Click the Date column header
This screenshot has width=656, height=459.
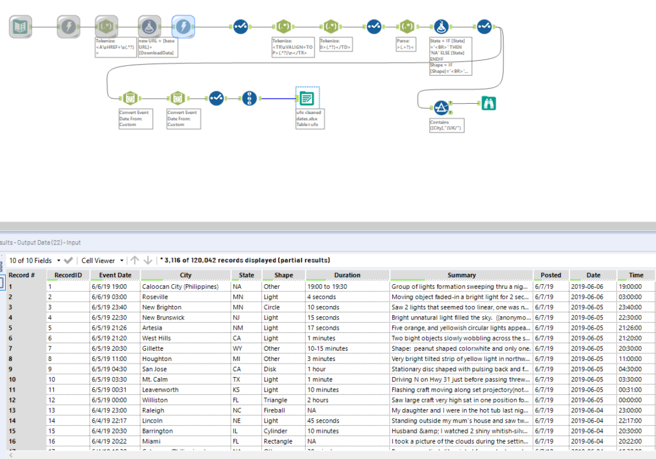593,275
